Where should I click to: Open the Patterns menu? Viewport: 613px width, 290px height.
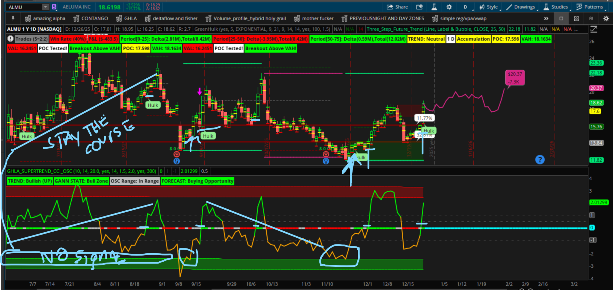coord(590,7)
